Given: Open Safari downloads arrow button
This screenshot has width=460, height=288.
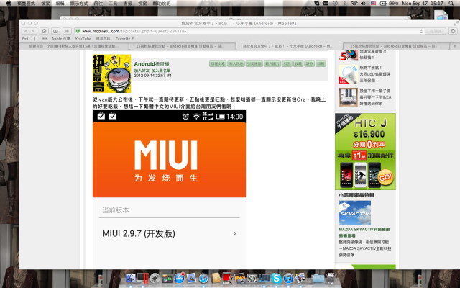Looking at the screenshot, I should (453, 31).
